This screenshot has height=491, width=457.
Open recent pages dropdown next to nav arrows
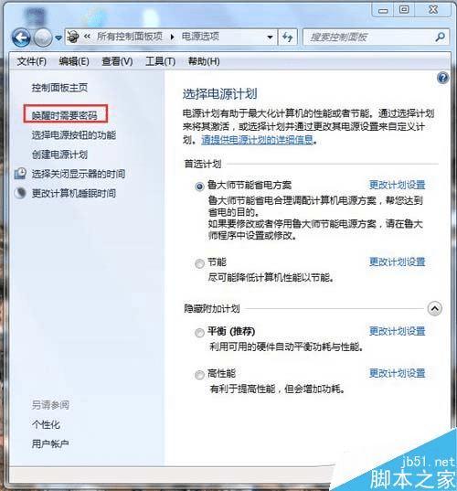tap(58, 37)
